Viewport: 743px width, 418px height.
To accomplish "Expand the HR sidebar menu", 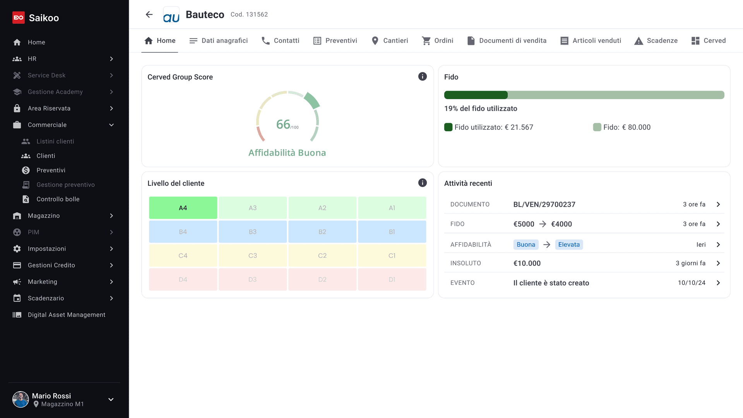I will click(x=111, y=59).
